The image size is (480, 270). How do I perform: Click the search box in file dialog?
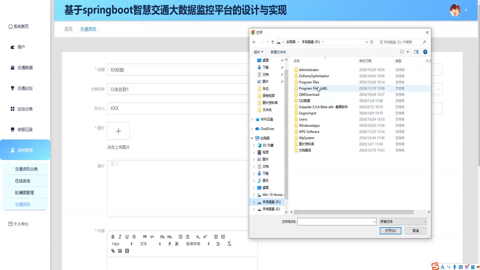pos(402,42)
